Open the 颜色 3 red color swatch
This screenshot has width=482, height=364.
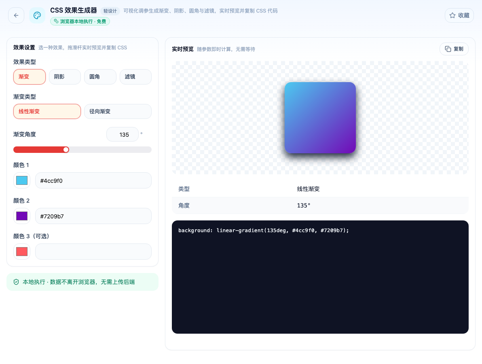[x=22, y=252]
